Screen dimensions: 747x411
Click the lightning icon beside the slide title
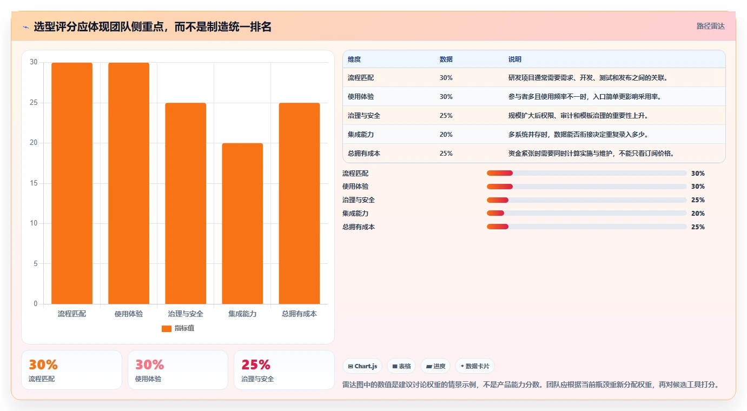coord(25,26)
